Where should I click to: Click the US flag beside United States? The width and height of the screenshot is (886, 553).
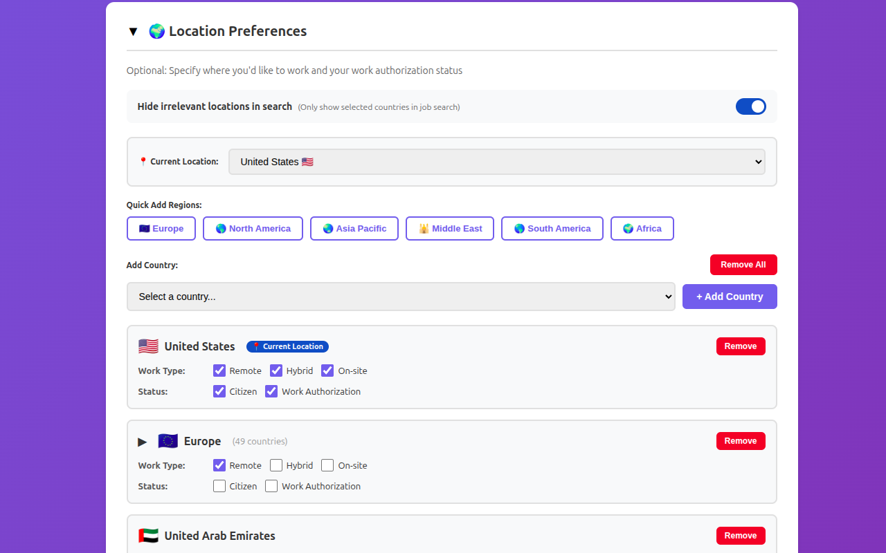pyautogui.click(x=148, y=346)
